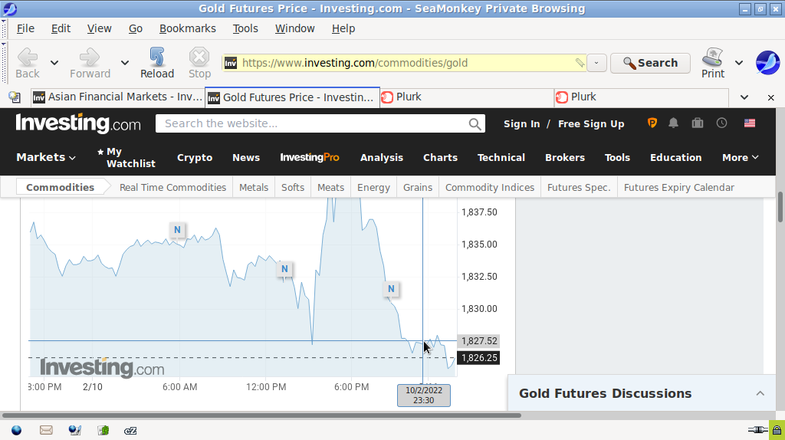This screenshot has width=785, height=440.
Task: Click the Stop loading icon
Action: [199, 57]
